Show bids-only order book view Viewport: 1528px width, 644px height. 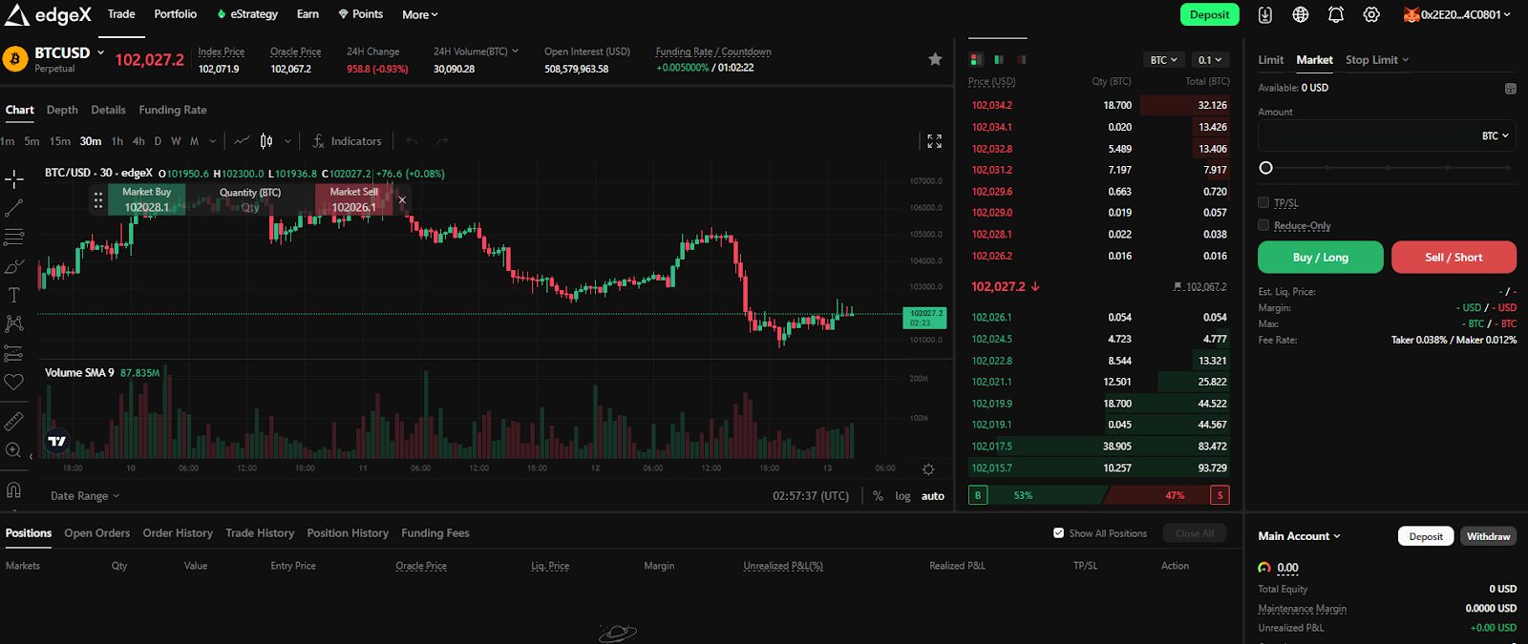[998, 59]
